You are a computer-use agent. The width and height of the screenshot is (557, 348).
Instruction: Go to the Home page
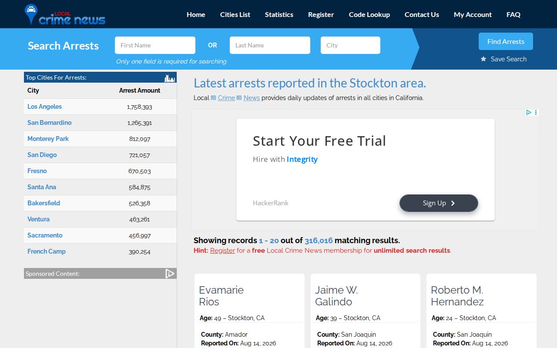coord(196,14)
